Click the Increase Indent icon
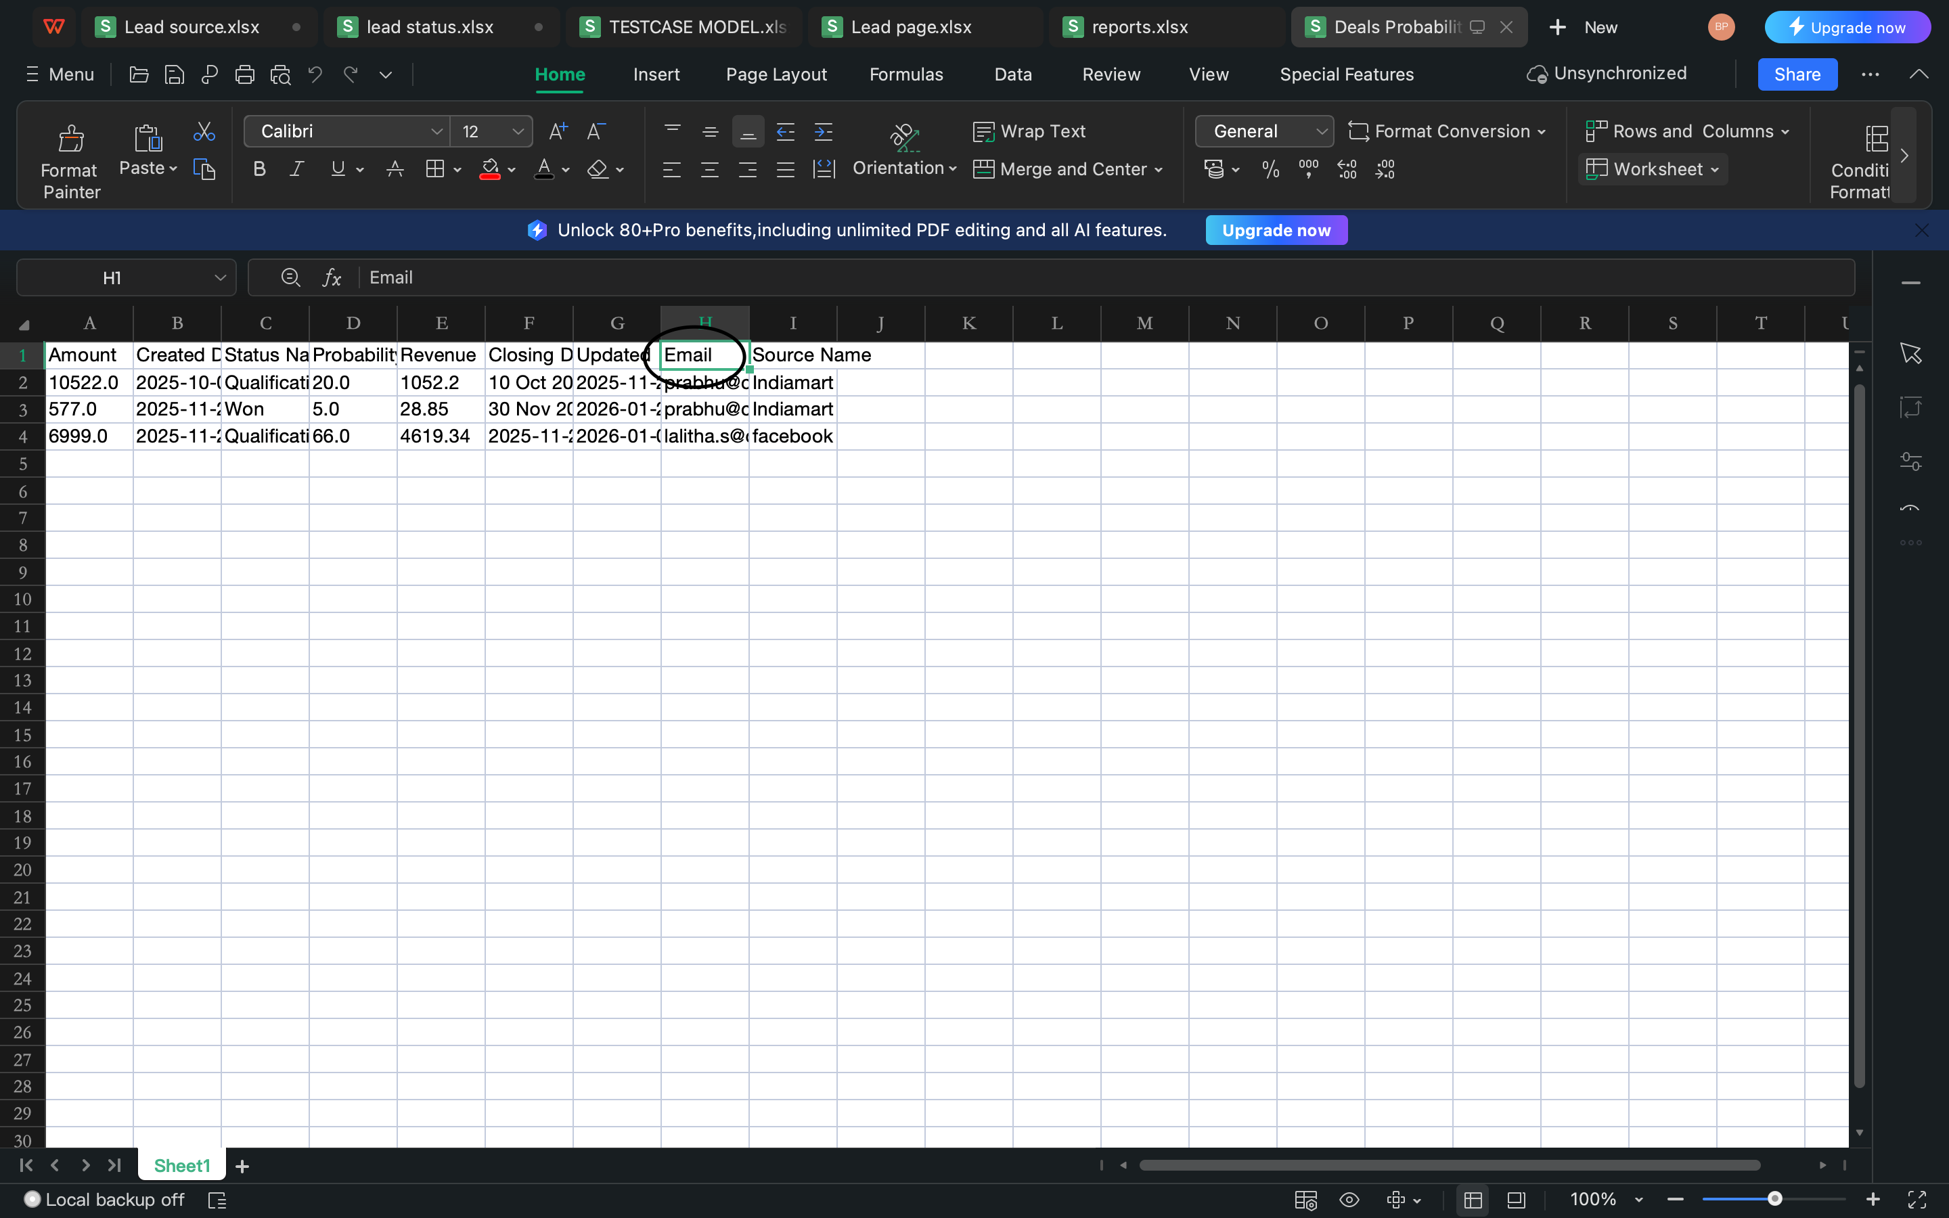The height and width of the screenshot is (1218, 1949). pyautogui.click(x=823, y=131)
